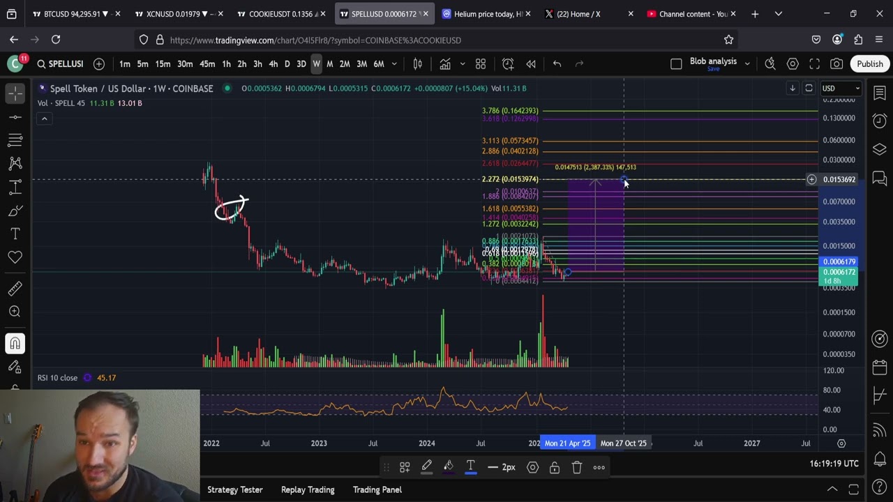Open more options on drawing toolbar
Image resolution: width=893 pixels, height=502 pixels.
click(599, 467)
